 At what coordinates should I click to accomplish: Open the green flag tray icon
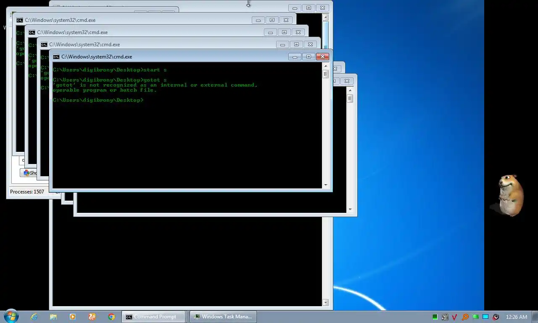[475, 317]
